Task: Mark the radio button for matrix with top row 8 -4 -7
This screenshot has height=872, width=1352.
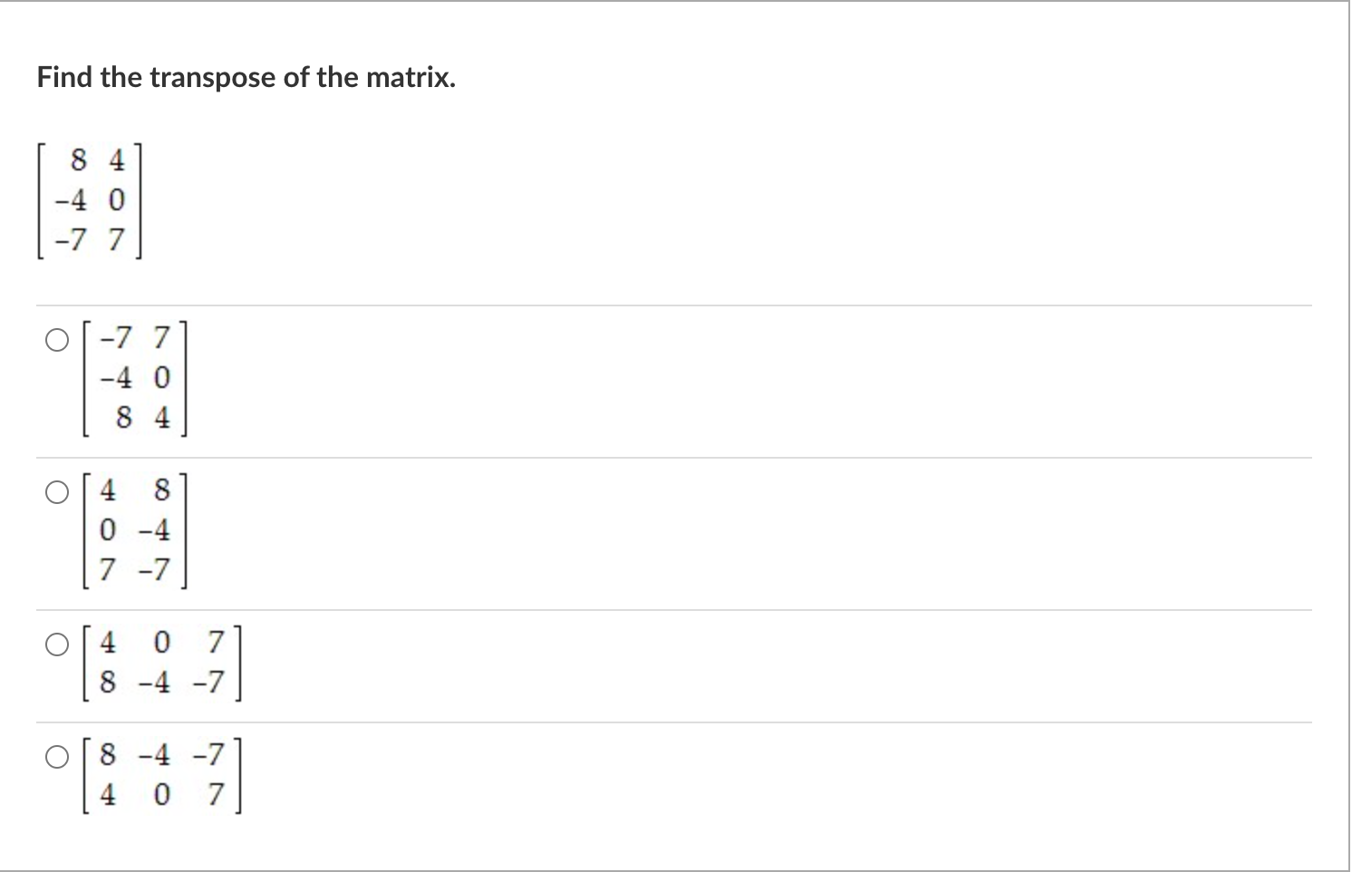Action: [x=57, y=758]
